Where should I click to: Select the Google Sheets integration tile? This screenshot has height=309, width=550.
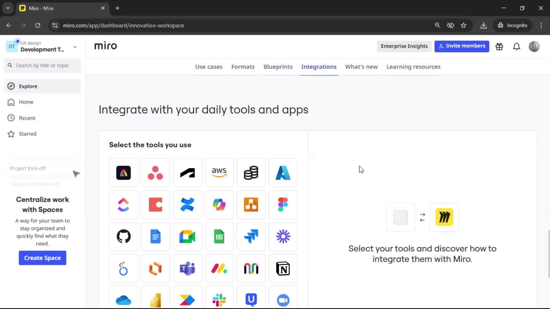point(219,237)
